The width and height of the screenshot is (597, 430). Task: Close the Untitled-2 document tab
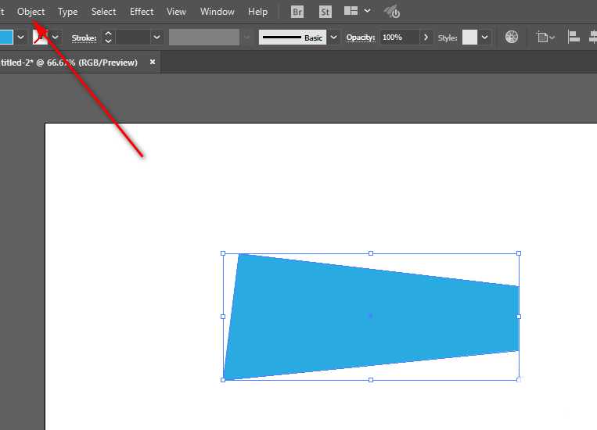(153, 62)
